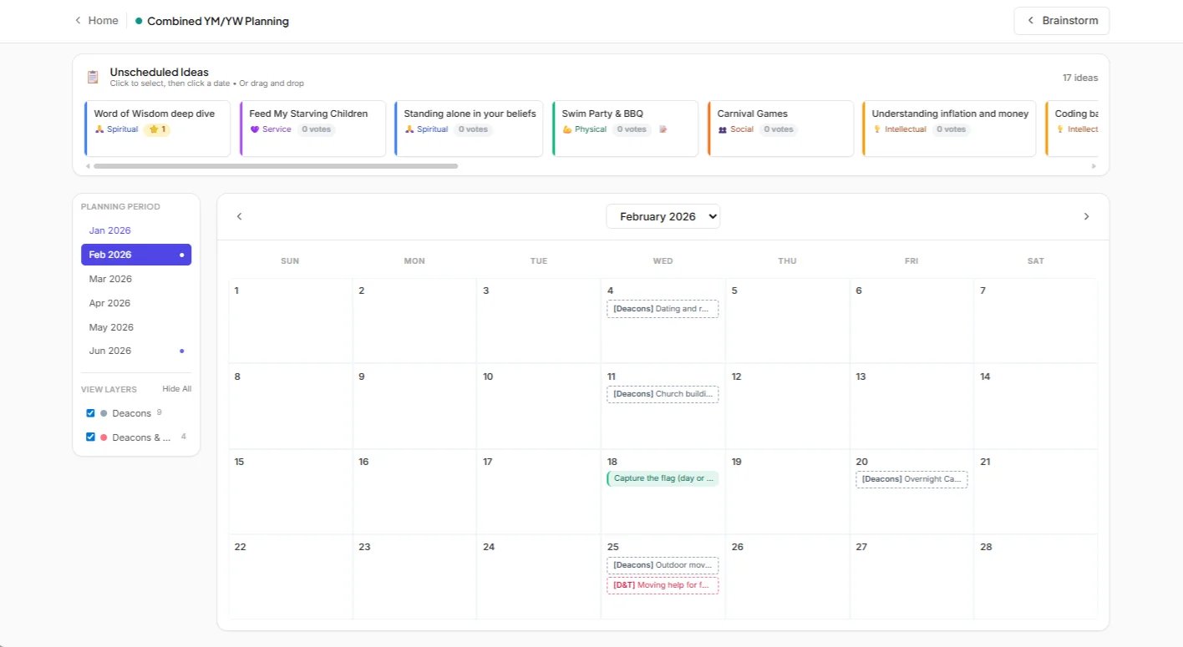Click the red Deacons & ... layer color dot
The width and height of the screenshot is (1183, 647).
pyautogui.click(x=104, y=436)
